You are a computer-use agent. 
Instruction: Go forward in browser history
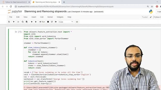click(x=7, y=6)
